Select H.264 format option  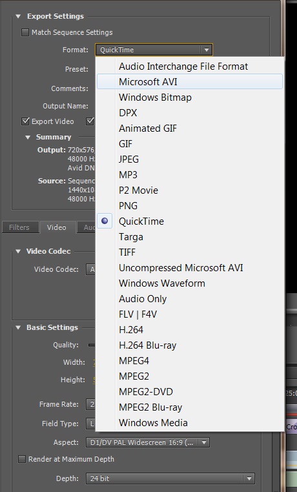[190, 330]
